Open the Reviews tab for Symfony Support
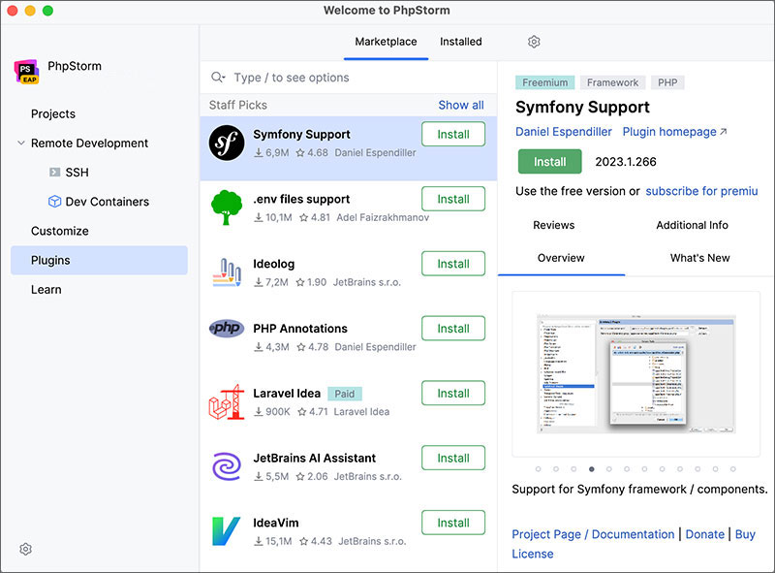The width and height of the screenshot is (775, 573). 553,225
